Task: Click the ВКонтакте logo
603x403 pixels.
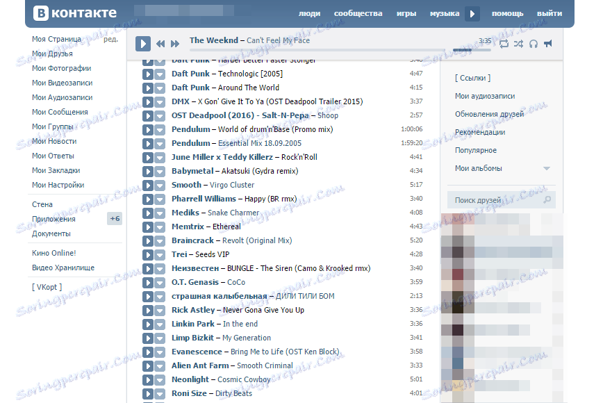Action: point(74,13)
